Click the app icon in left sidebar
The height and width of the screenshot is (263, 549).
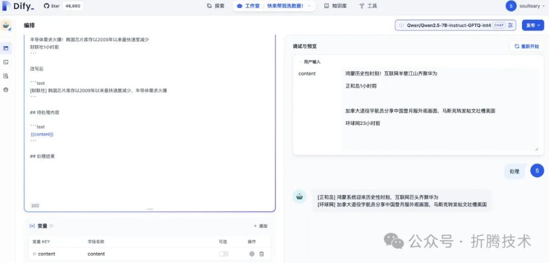point(6,26)
